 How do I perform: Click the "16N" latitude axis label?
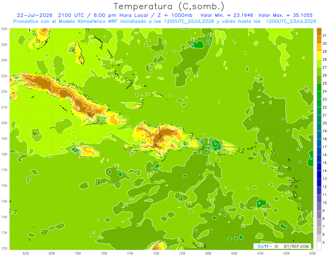click(4, 185)
